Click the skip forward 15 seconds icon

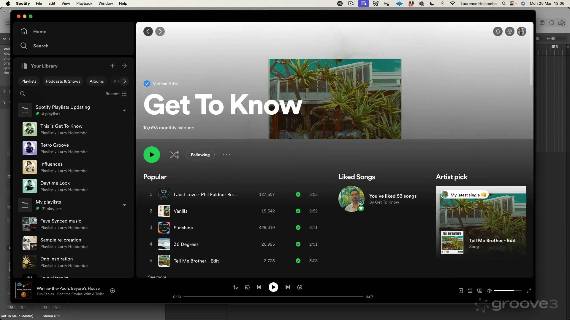(x=300, y=287)
